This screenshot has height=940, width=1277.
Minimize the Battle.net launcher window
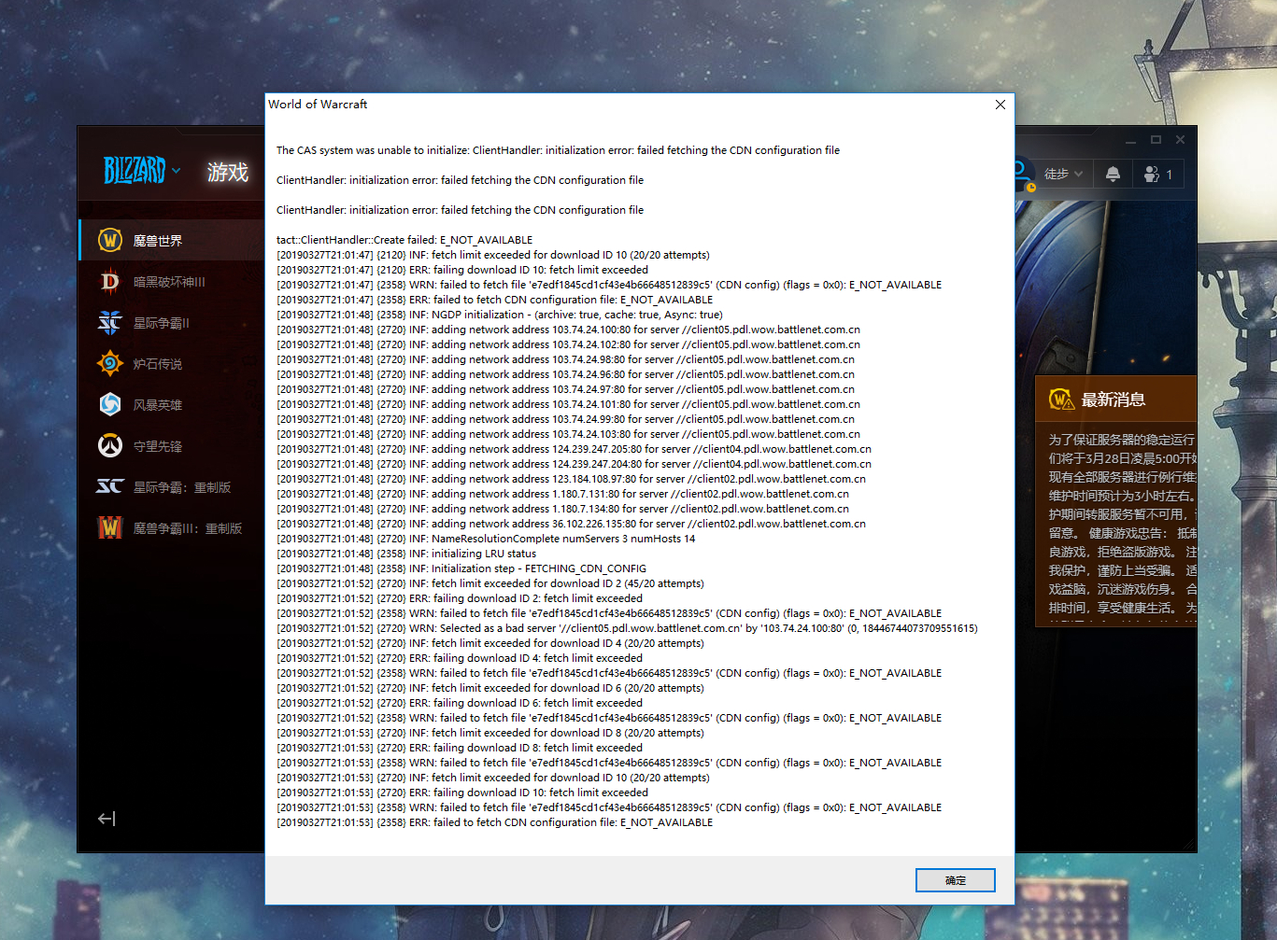pyautogui.click(x=1131, y=140)
